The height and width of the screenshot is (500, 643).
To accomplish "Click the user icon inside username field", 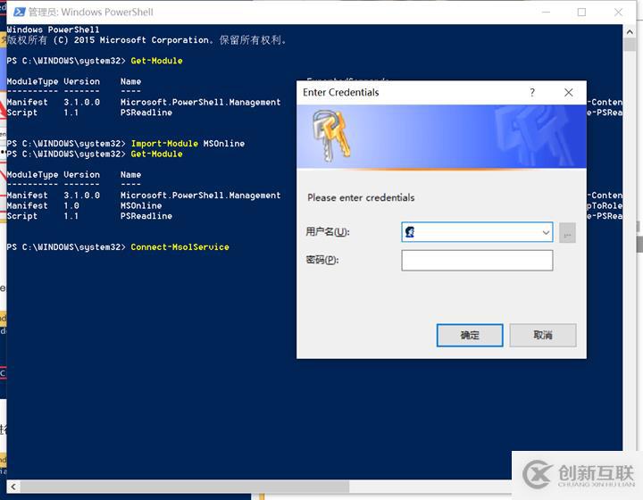I will tap(410, 232).
